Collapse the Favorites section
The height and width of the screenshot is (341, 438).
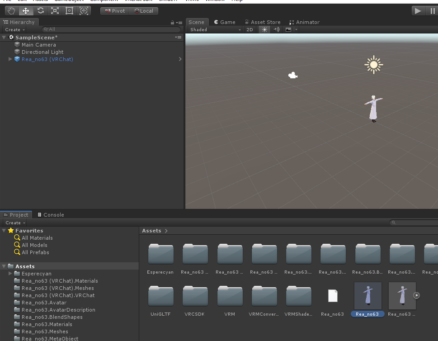tap(4, 231)
